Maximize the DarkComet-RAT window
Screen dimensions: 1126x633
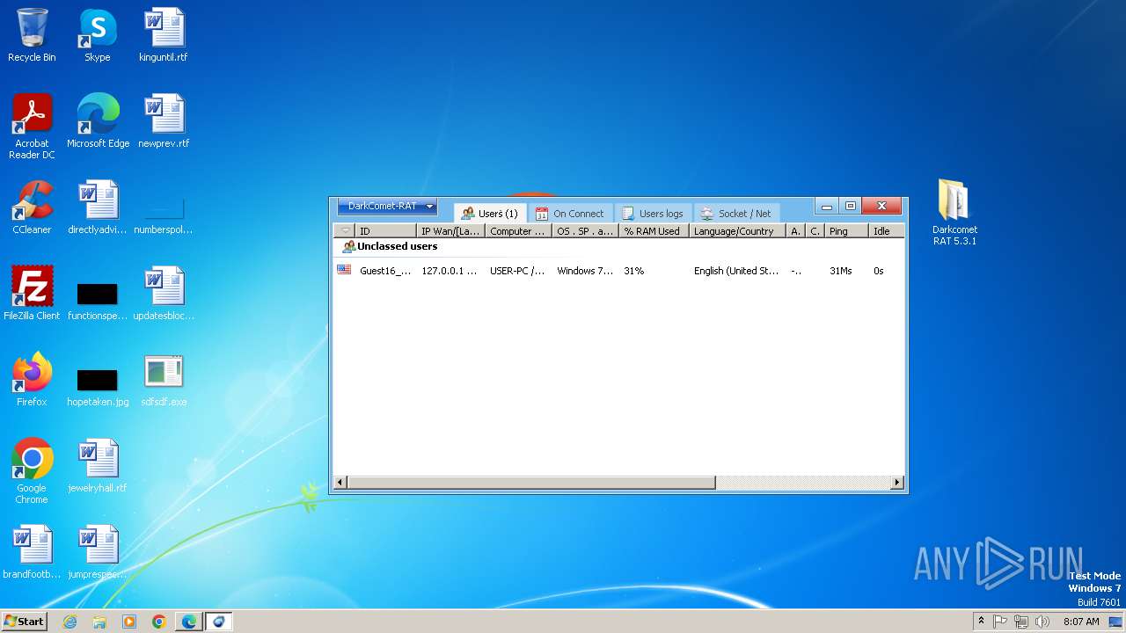coord(850,207)
